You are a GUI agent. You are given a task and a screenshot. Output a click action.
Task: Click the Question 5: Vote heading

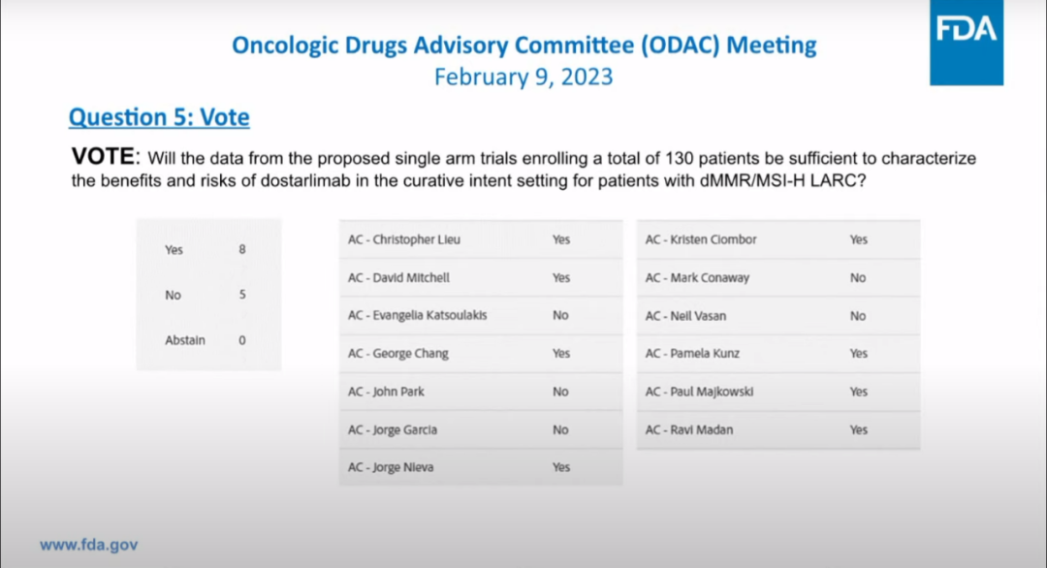pos(159,118)
